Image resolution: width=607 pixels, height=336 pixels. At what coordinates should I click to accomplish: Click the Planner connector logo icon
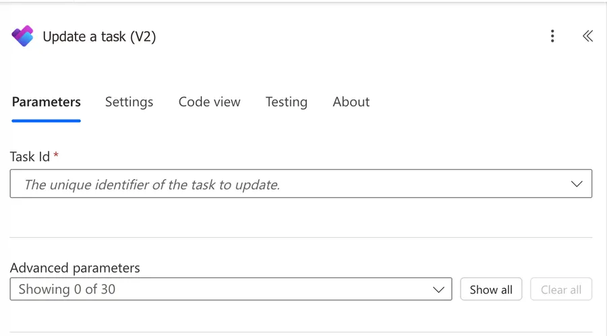pyautogui.click(x=23, y=36)
